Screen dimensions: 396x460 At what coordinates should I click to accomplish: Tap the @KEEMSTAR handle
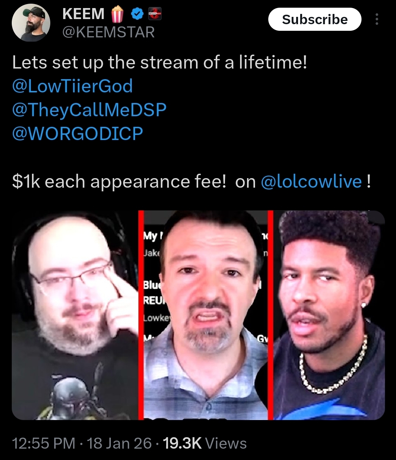coord(108,33)
